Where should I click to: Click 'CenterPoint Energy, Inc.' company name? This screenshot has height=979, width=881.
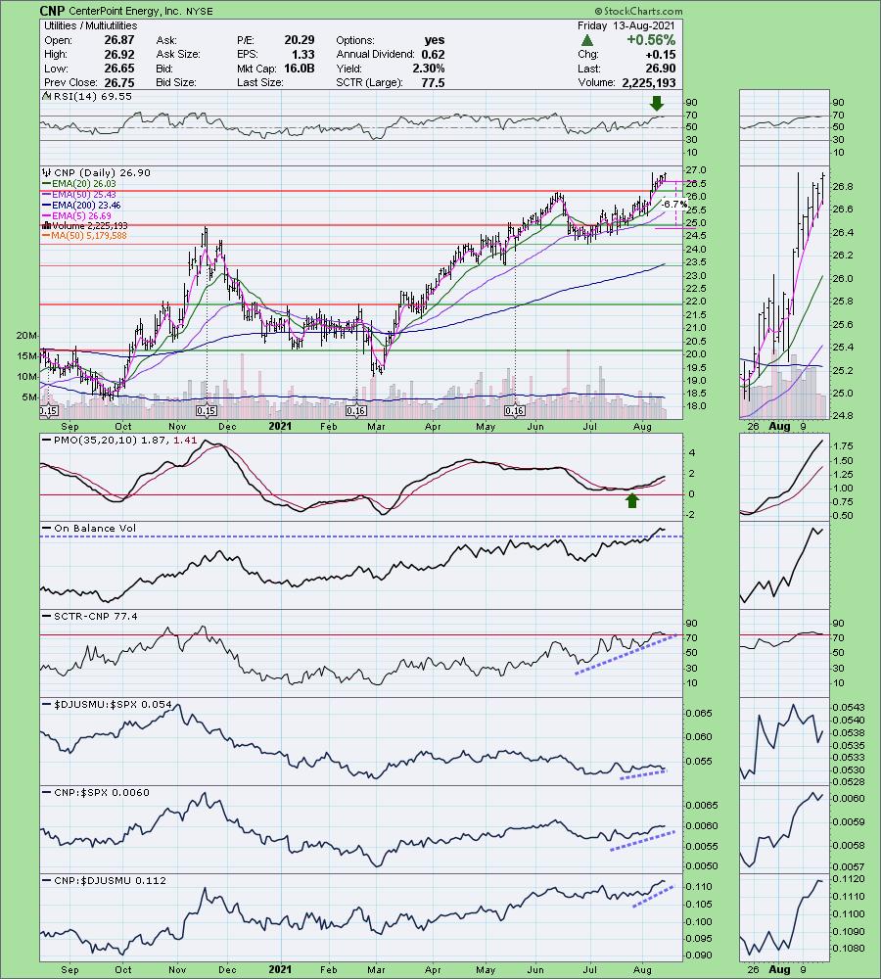pos(124,11)
